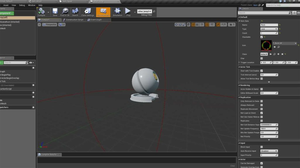Viewport: 300px width, 168px height.
Task: Open the Window menu
Action: coord(32,5)
